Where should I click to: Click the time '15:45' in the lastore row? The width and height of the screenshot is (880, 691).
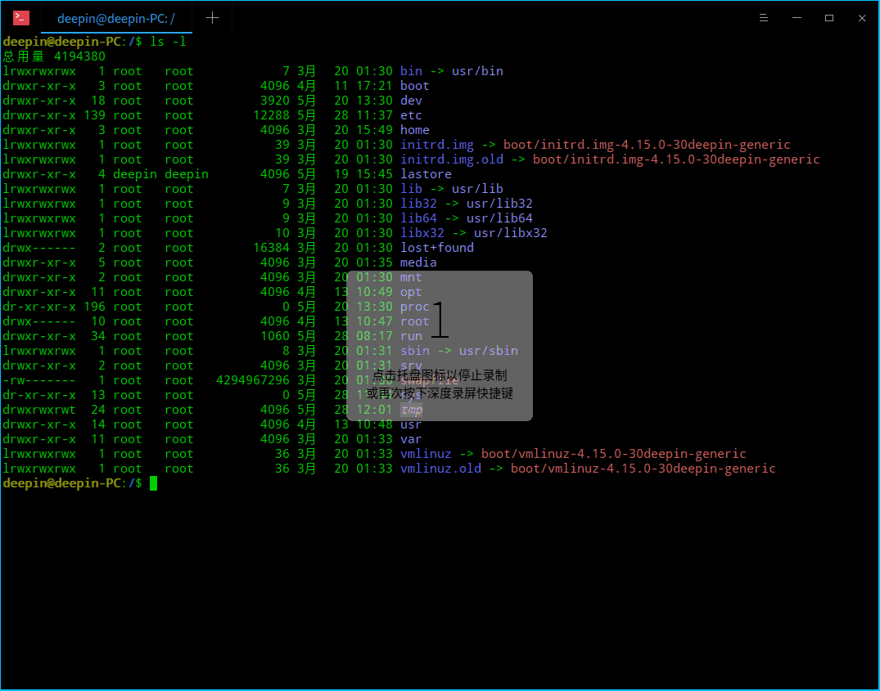click(x=374, y=173)
